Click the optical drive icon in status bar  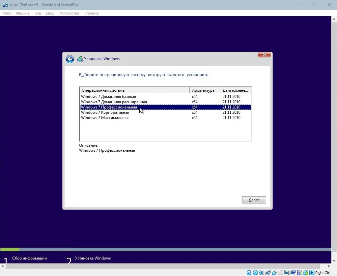[255, 272]
